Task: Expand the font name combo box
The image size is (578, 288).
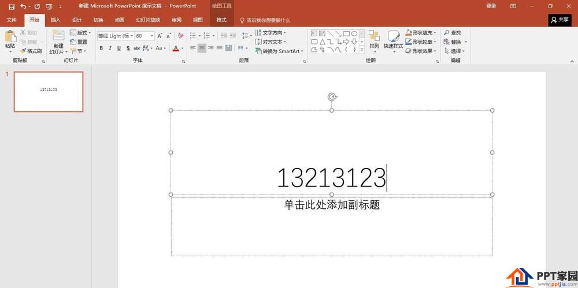Action: point(132,36)
